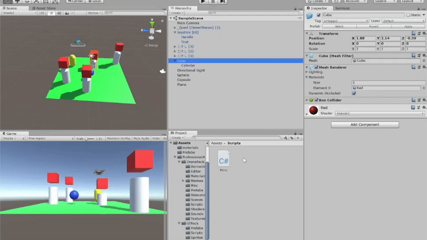Enable the Static checkbox
427x240 pixels.
click(x=408, y=15)
